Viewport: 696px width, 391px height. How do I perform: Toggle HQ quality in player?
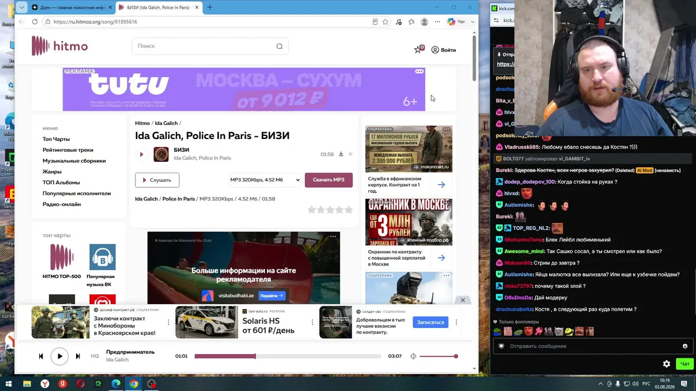tap(95, 356)
